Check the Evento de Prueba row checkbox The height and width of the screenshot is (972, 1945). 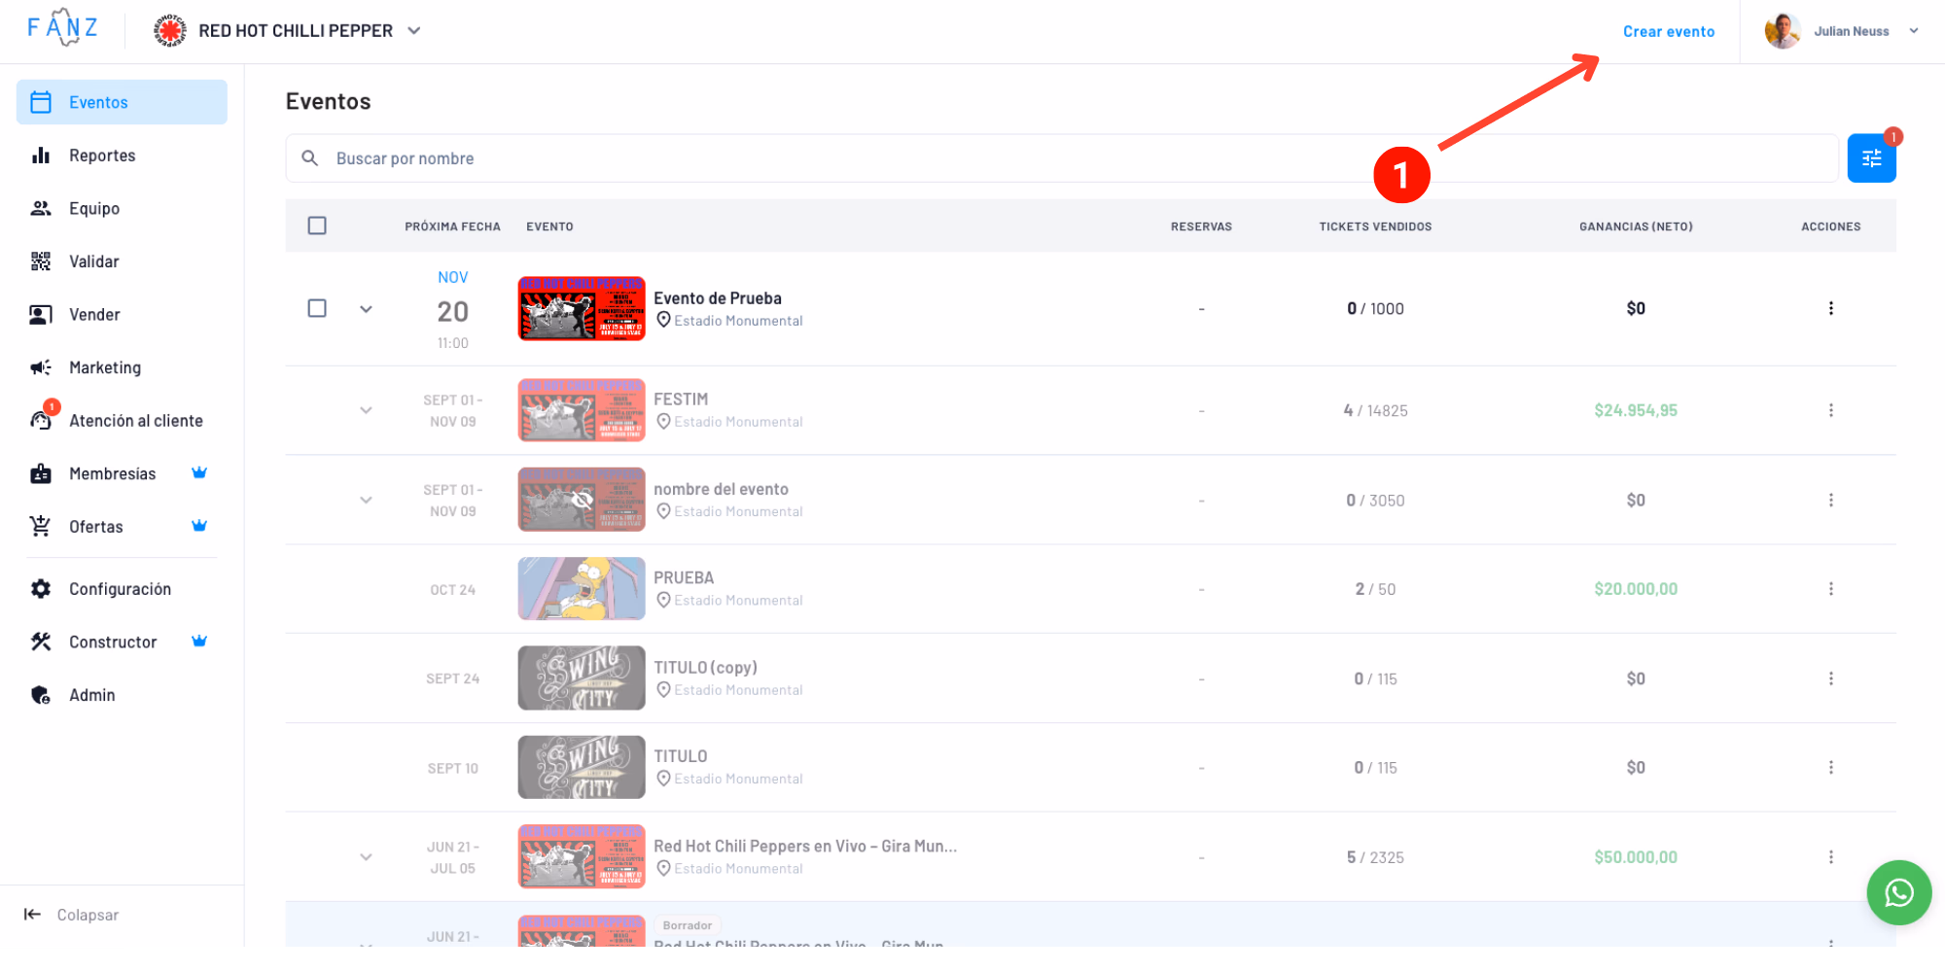point(317,308)
